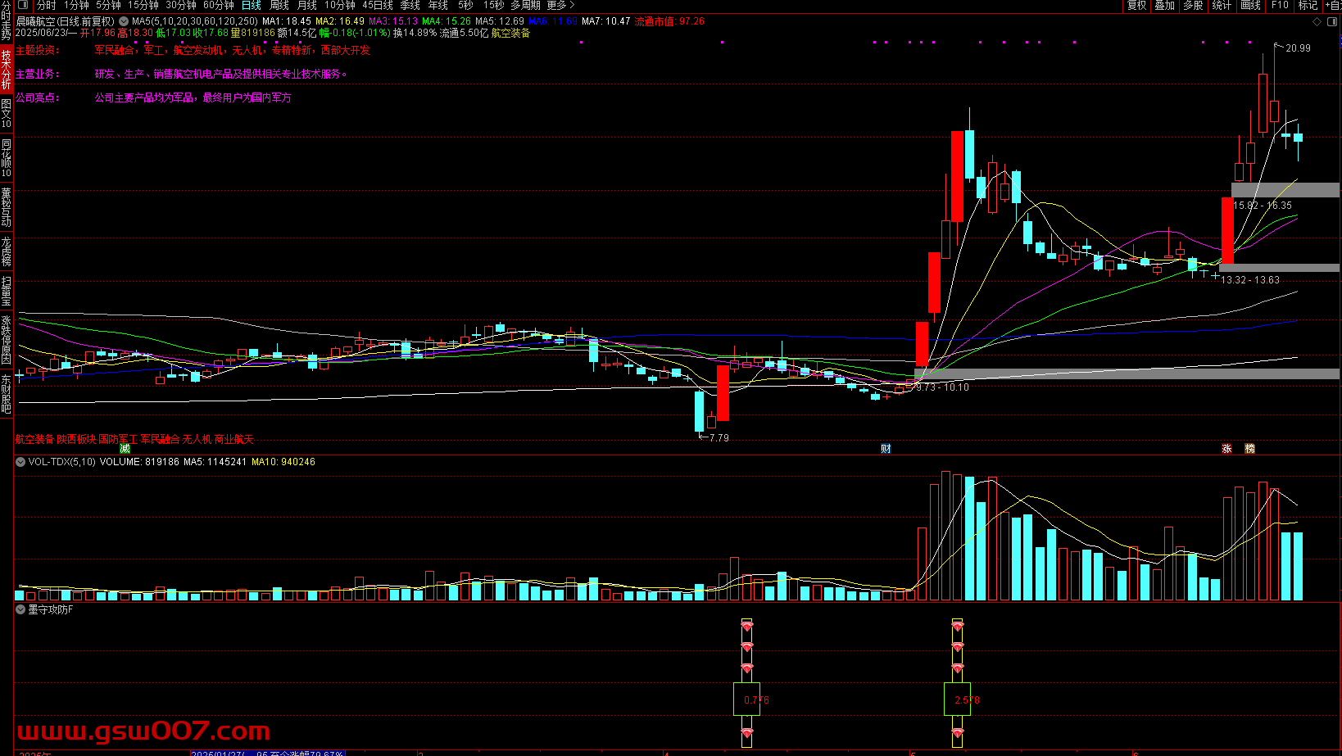
Task: Click the red 涨 marker icon
Action: [1226, 449]
